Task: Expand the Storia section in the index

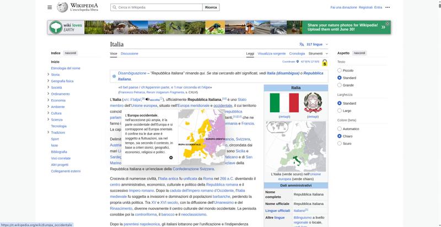Action: [49, 74]
